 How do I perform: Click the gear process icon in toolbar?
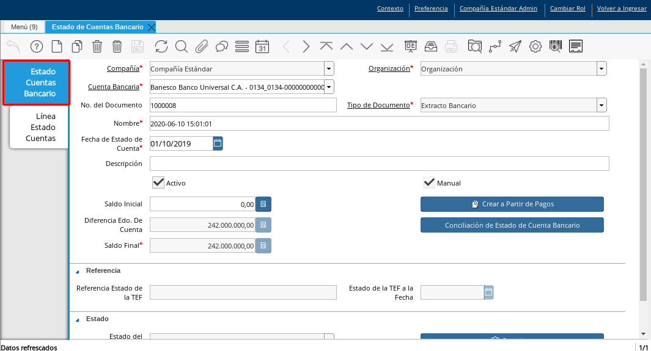coord(535,46)
